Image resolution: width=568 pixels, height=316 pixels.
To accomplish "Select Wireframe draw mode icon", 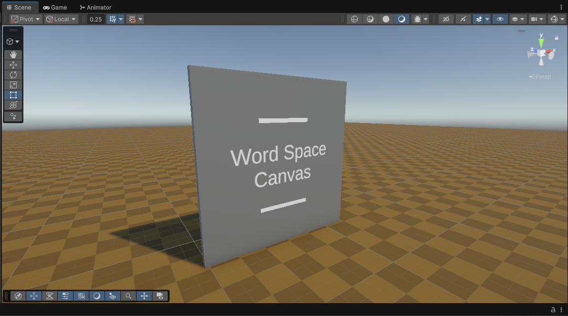I will (354, 19).
